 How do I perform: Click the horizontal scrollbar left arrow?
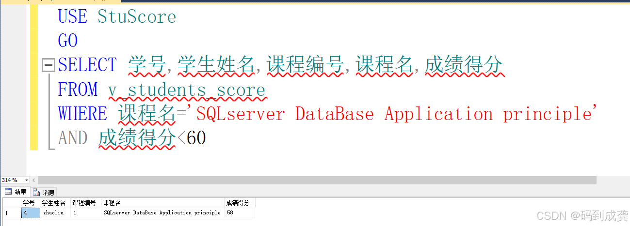pyautogui.click(x=34, y=180)
